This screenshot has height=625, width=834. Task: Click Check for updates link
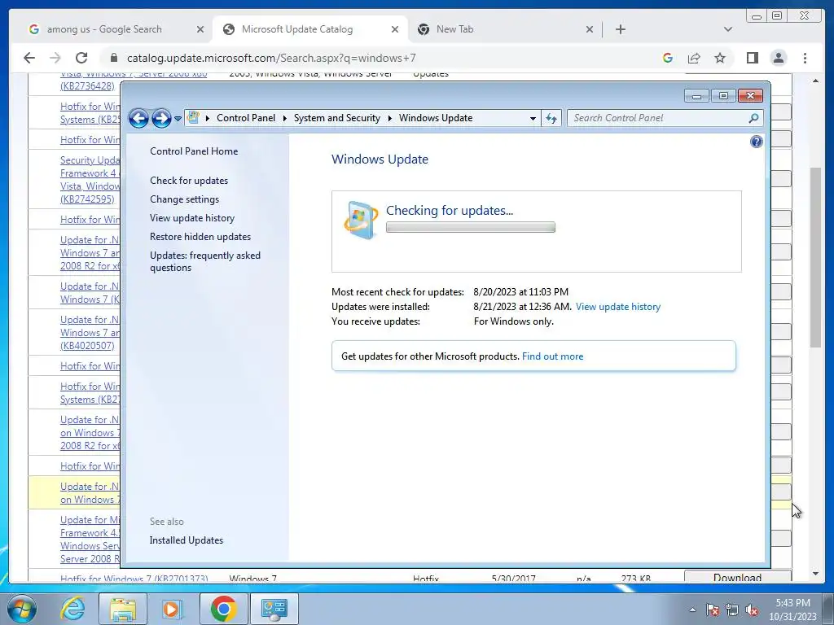coord(189,180)
